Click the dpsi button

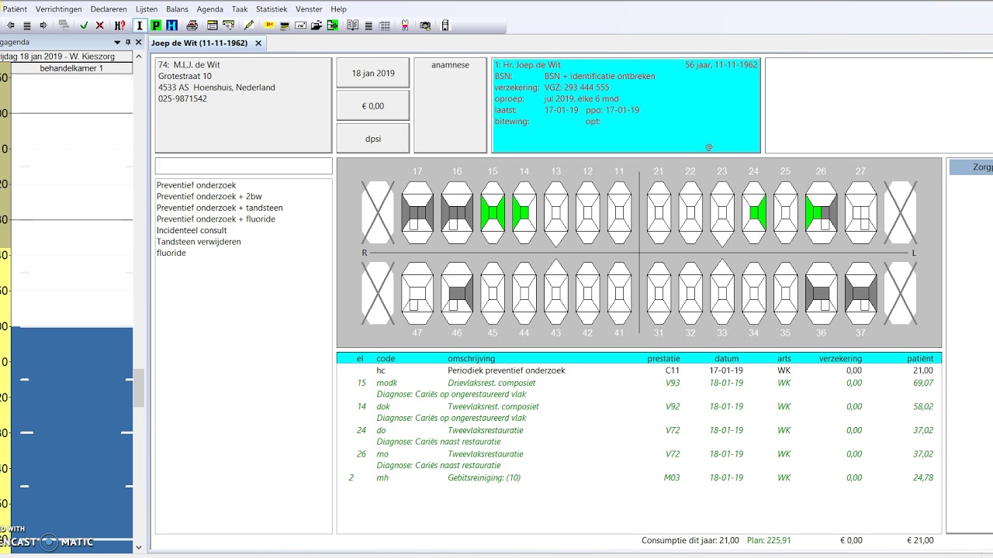[373, 139]
